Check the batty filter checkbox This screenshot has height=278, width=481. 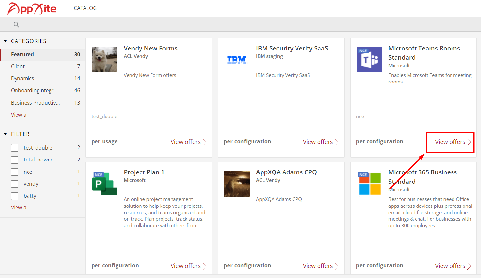(x=15, y=196)
